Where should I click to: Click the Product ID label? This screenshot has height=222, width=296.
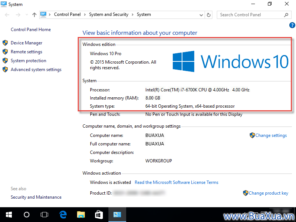(101, 193)
